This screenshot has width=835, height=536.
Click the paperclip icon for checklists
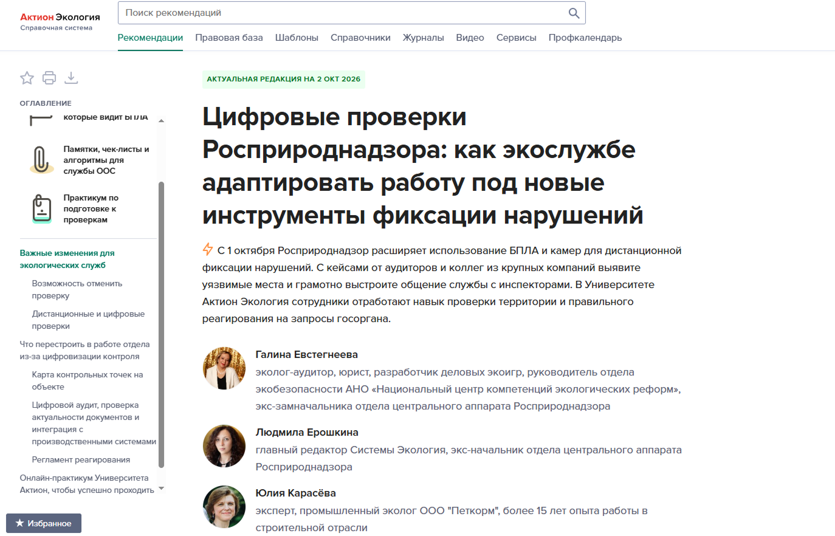point(41,160)
